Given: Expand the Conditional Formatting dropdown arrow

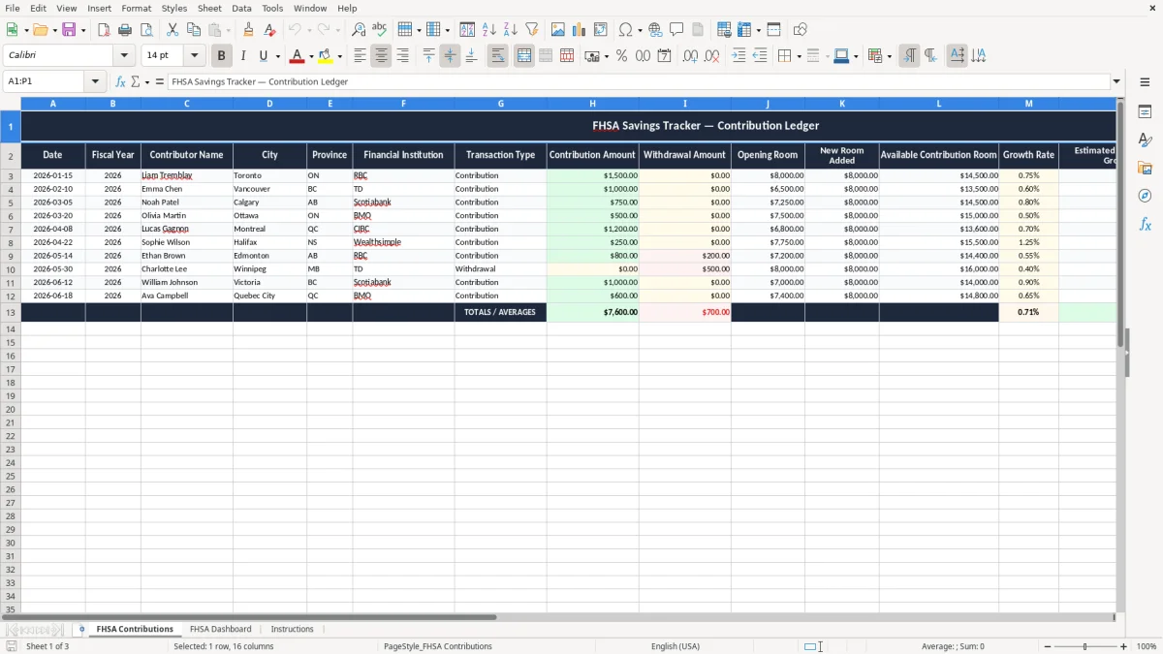Looking at the screenshot, I should pos(889,56).
